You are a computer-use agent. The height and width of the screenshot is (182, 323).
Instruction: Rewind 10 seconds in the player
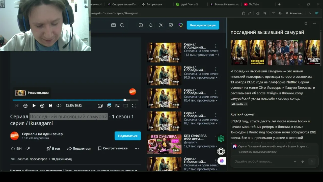(25, 106)
